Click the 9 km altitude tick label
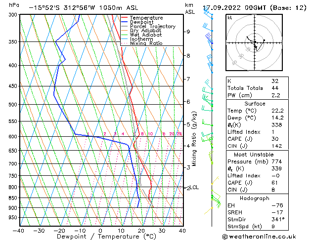311x240 pixels. (x=188, y=32)
